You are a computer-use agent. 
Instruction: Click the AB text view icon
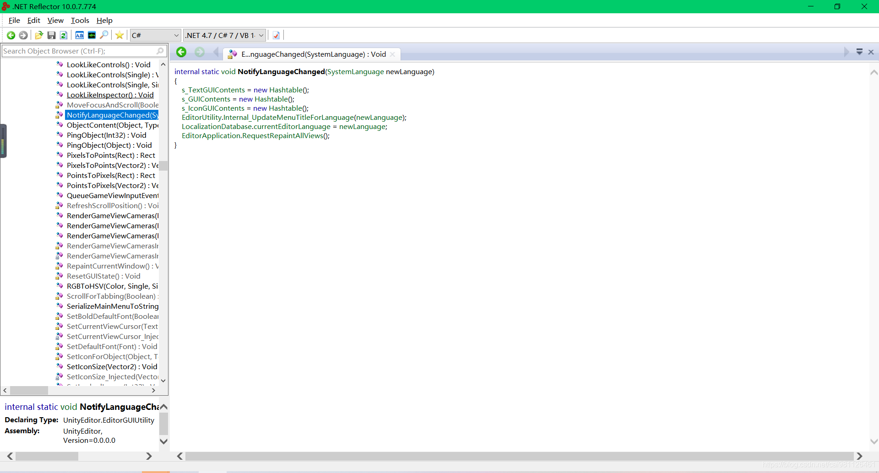point(79,35)
